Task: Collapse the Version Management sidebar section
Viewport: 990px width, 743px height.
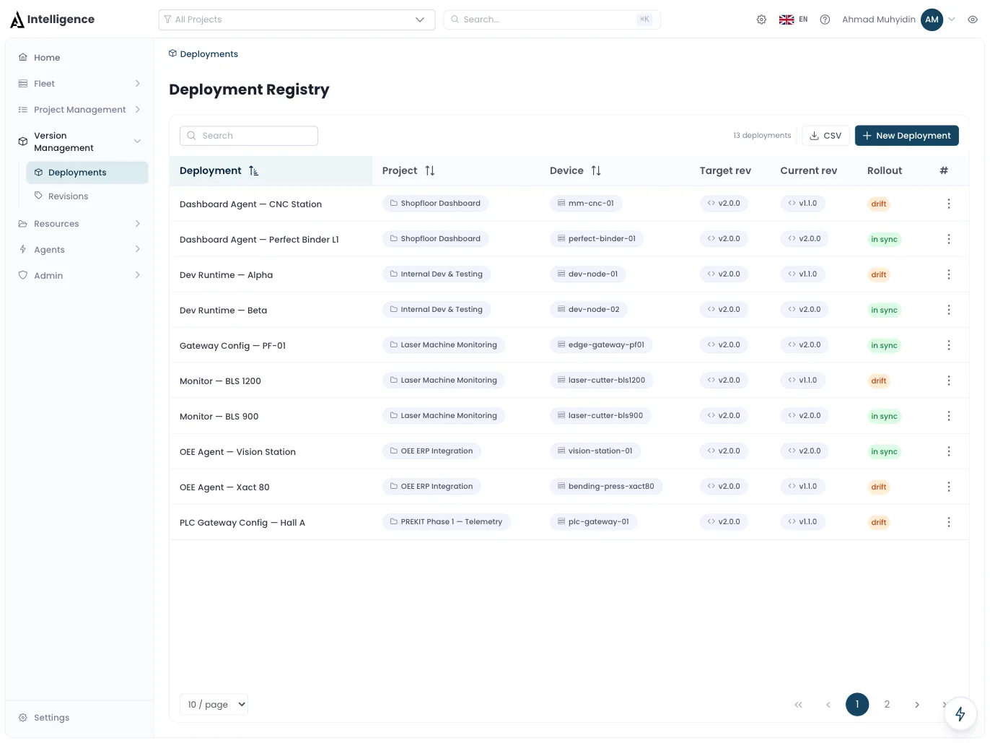Action: (x=79, y=142)
